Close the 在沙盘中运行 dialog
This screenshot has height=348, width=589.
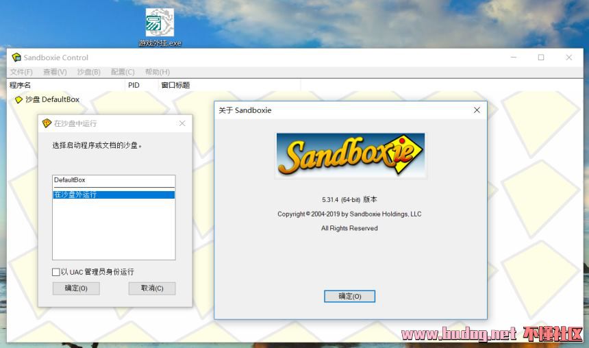182,123
